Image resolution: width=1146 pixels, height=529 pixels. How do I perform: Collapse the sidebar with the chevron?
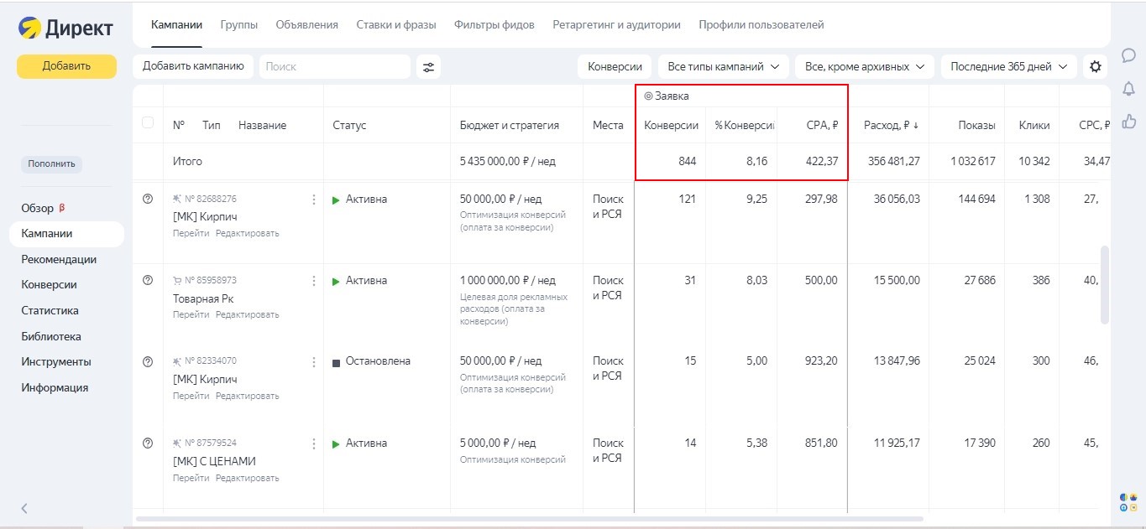24,508
